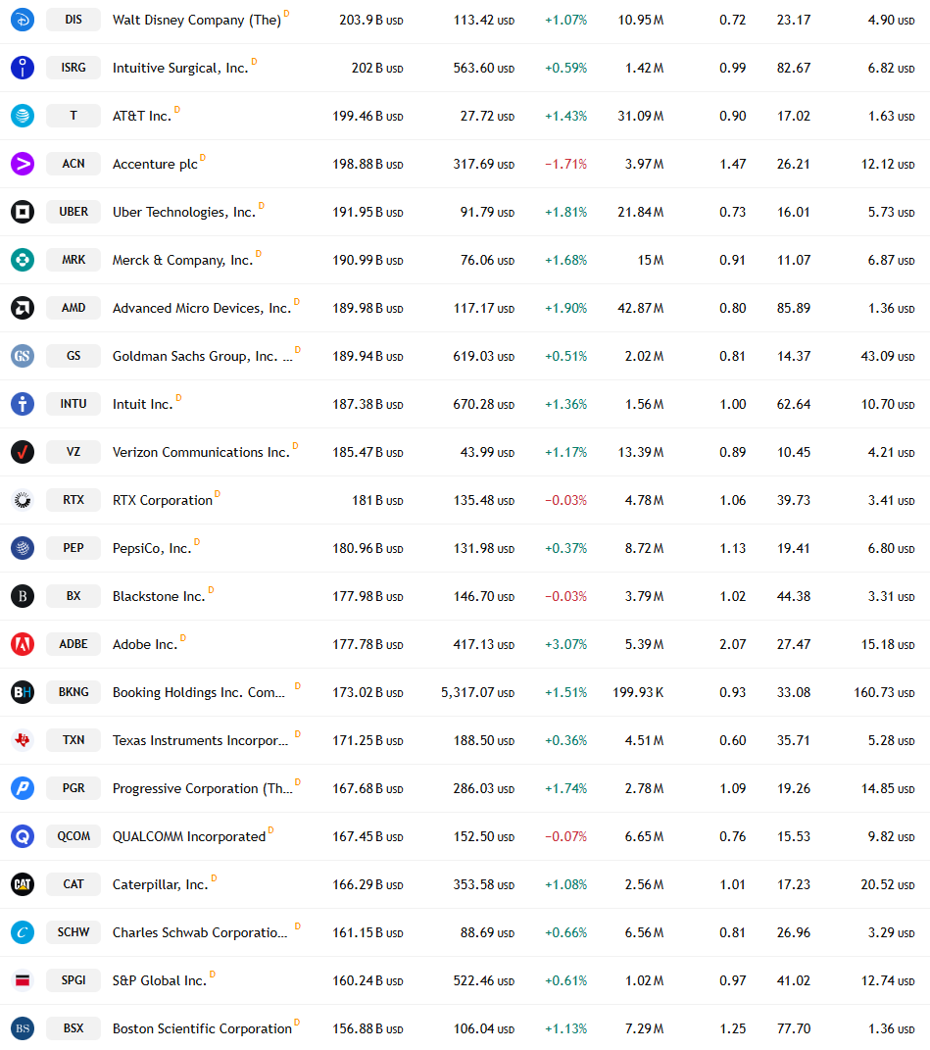This screenshot has height=1050, width=930.
Task: Open the QCOM ticker badge
Action: point(73,836)
